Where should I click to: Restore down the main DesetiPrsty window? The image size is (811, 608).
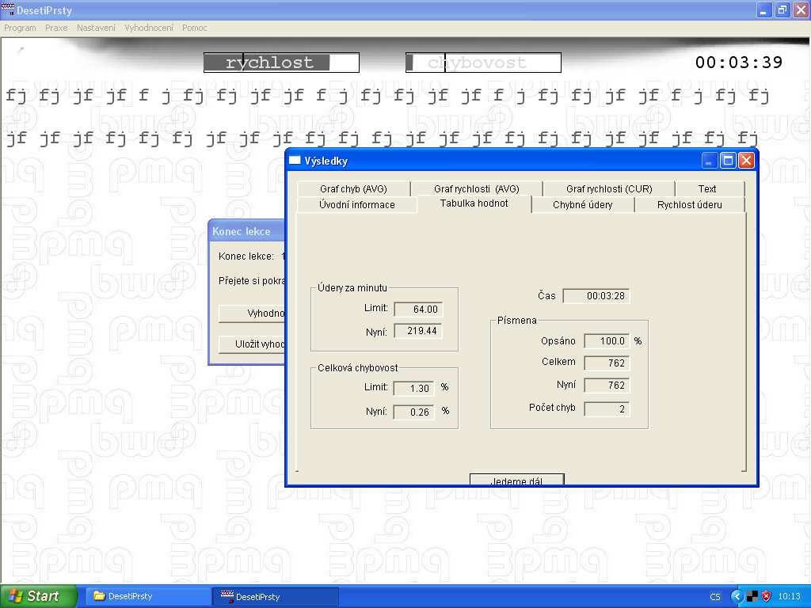pyautogui.click(x=782, y=9)
